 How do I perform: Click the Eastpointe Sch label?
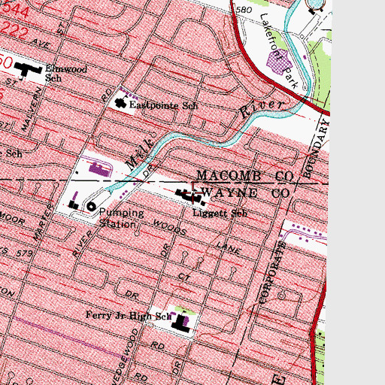coord(163,105)
